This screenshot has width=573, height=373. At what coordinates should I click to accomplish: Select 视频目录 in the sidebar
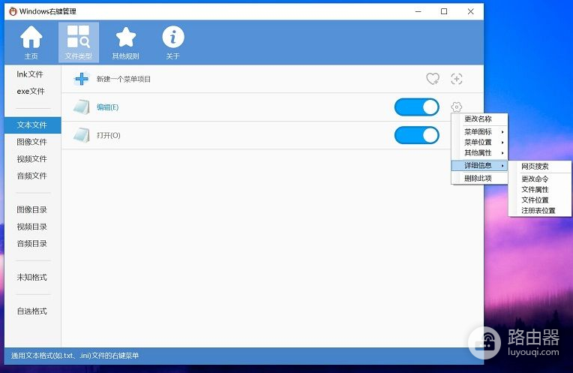point(31,227)
